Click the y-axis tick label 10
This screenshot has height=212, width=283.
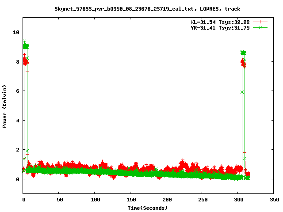click(16, 32)
